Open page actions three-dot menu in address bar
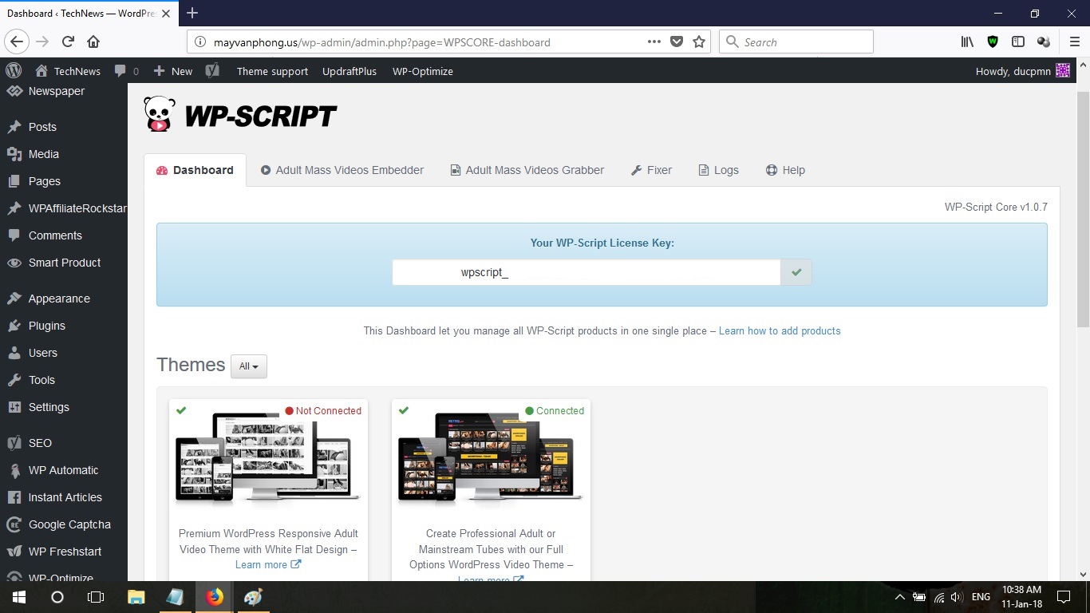Image resolution: width=1090 pixels, height=613 pixels. [654, 42]
